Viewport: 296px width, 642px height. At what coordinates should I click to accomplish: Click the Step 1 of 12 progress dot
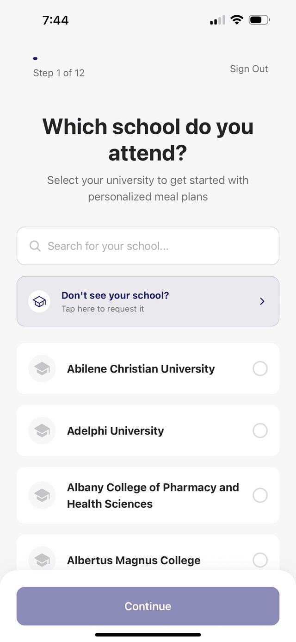pyautogui.click(x=35, y=58)
